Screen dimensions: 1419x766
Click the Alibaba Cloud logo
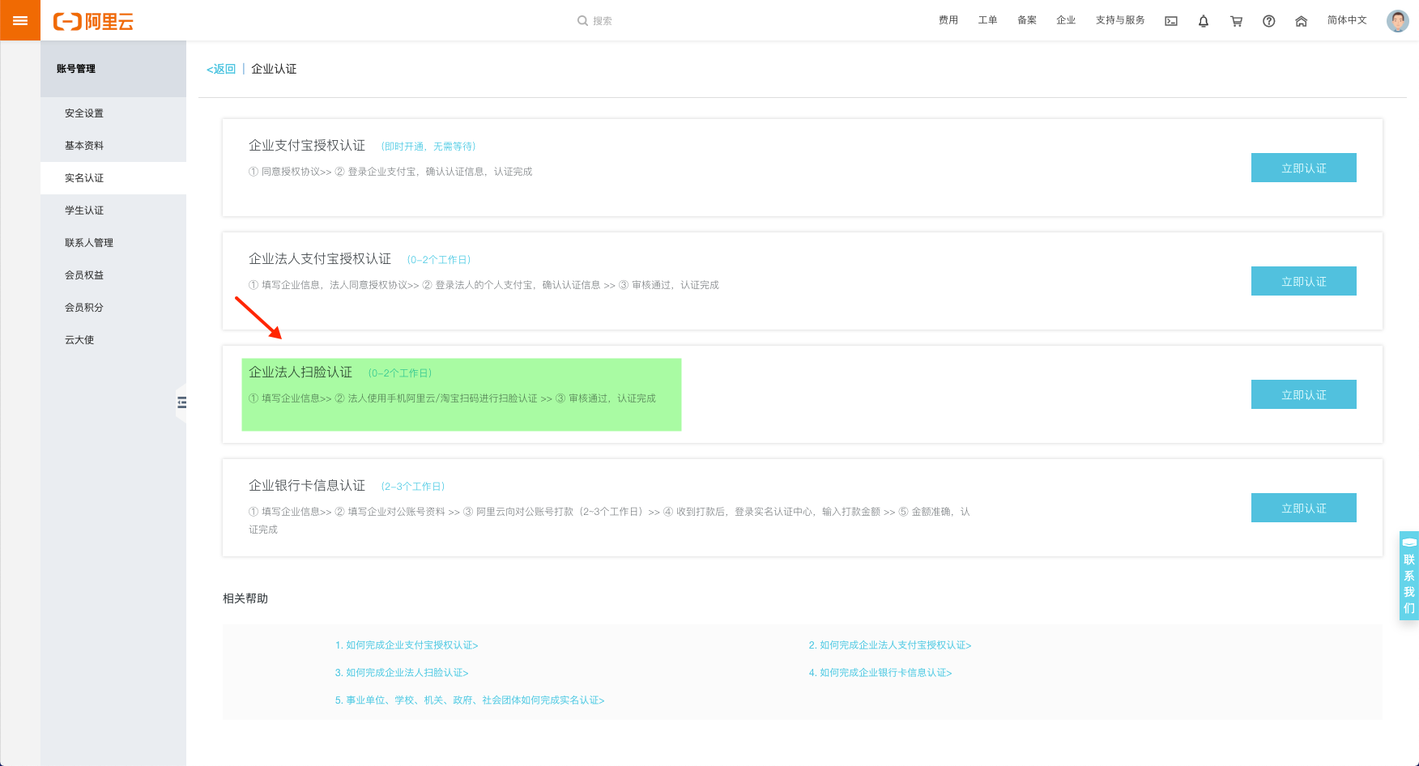(93, 21)
